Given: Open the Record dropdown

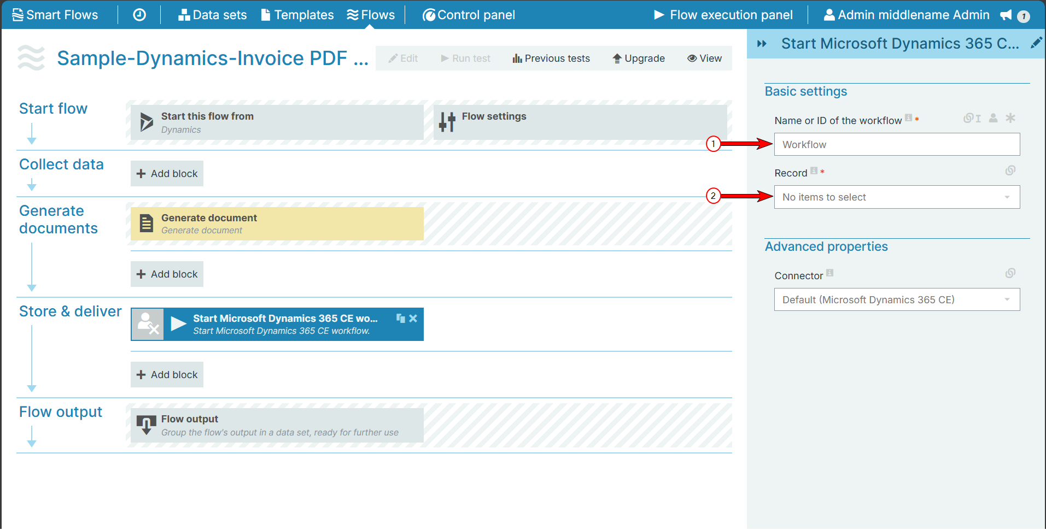Looking at the screenshot, I should (897, 197).
